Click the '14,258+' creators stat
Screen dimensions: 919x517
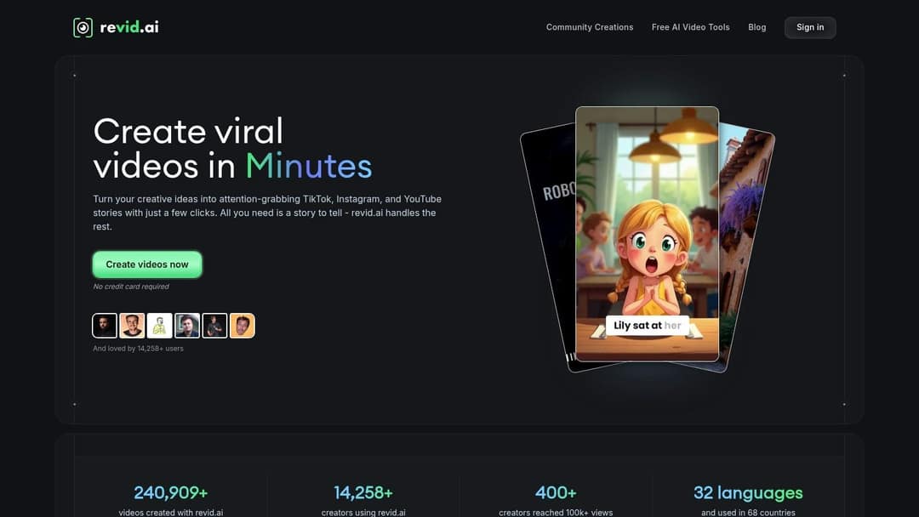click(x=363, y=493)
